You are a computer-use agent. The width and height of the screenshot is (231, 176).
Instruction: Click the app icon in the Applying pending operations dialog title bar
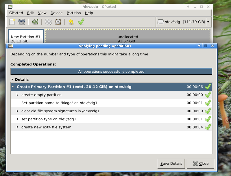[x=11, y=46]
